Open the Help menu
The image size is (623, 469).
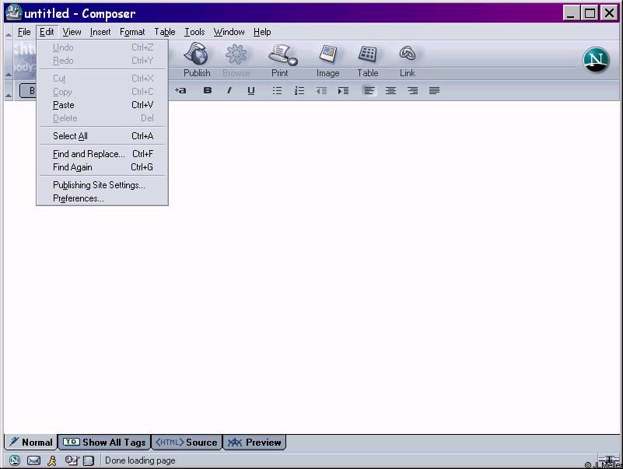click(x=262, y=32)
